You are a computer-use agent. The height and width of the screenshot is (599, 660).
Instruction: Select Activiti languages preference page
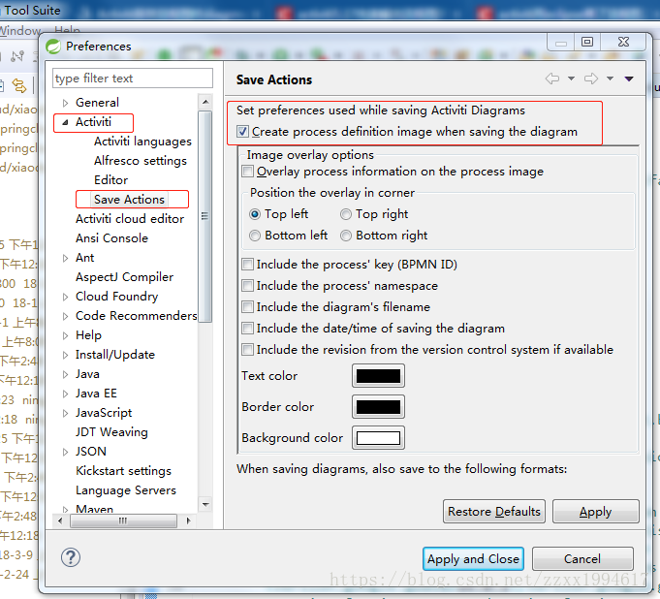tap(142, 142)
